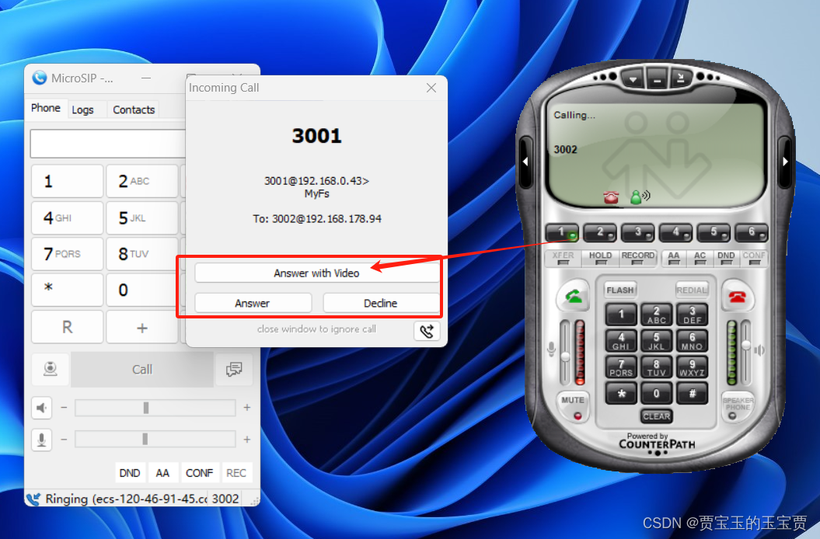Viewport: 820px width, 539px height.
Task: Open chat using the message bubble icon
Action: [235, 369]
